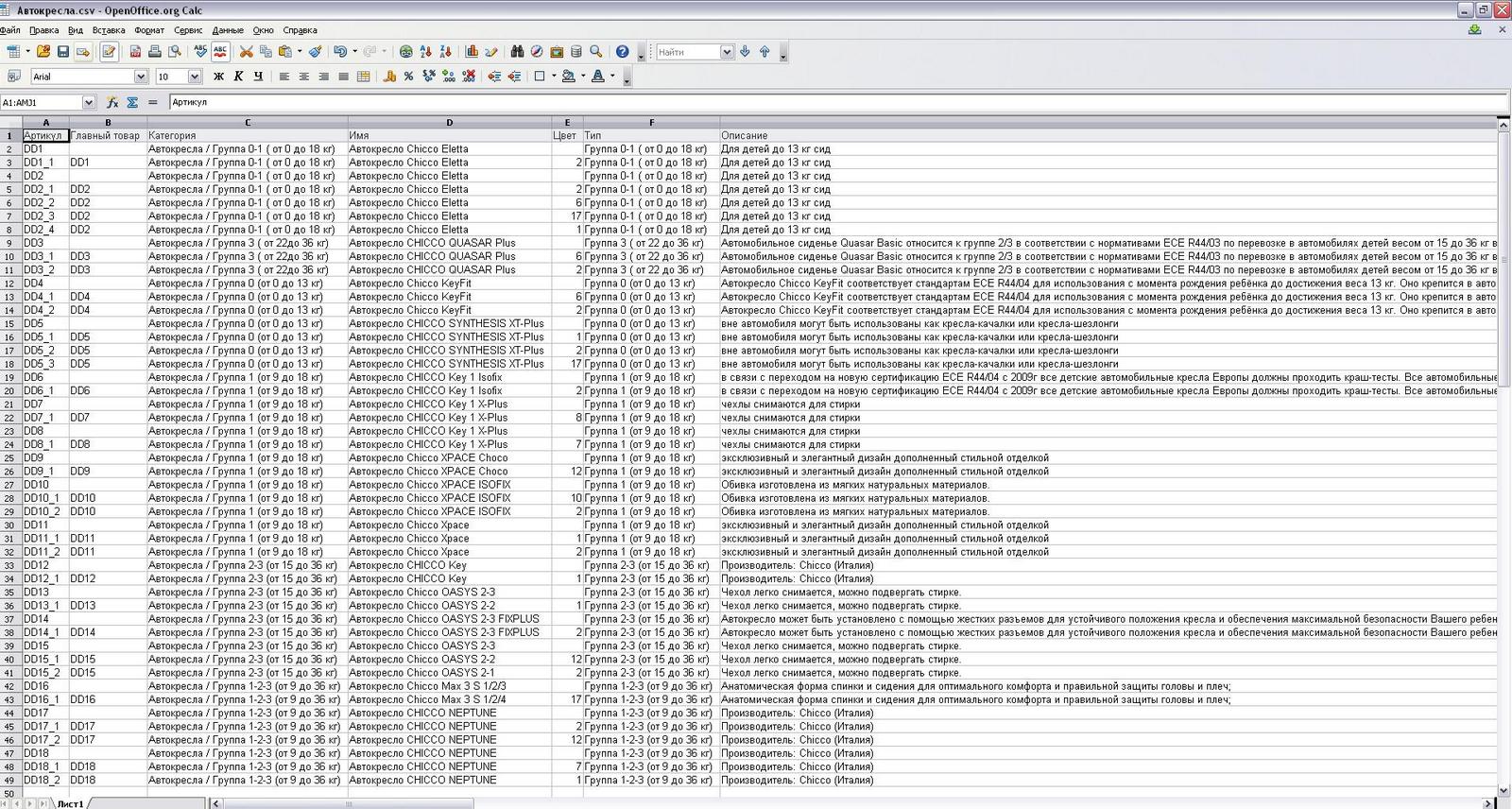Open the Borders dropdown arrow
Screen dimensions: 1512x809
point(554,77)
